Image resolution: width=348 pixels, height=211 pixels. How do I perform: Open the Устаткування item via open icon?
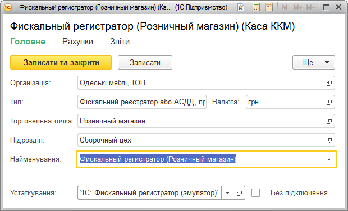point(239,193)
